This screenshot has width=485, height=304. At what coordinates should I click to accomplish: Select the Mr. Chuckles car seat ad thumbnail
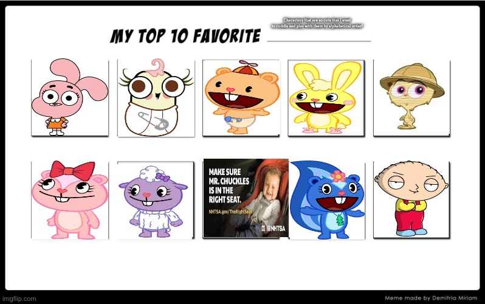(x=246, y=198)
